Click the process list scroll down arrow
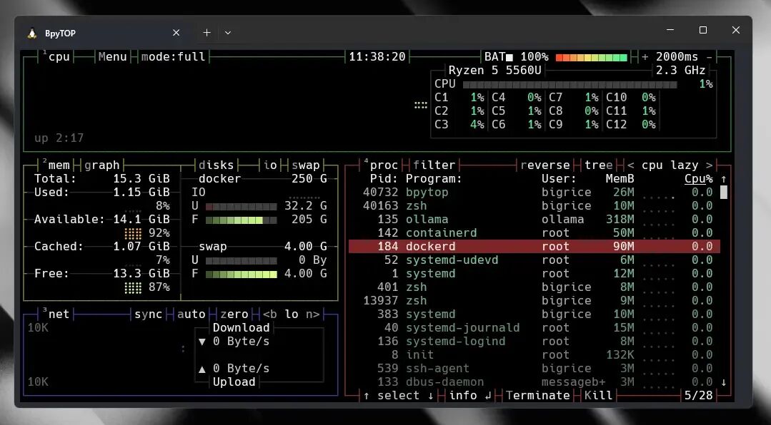Screen dimensions: 771x425 click(723, 382)
